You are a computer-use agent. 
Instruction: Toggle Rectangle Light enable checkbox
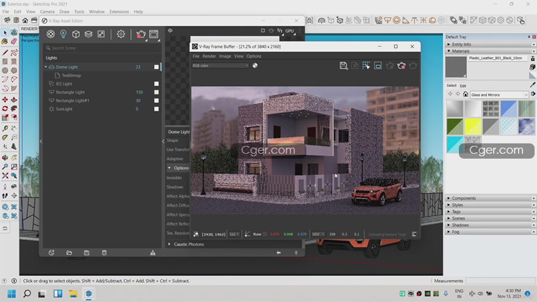click(x=156, y=92)
